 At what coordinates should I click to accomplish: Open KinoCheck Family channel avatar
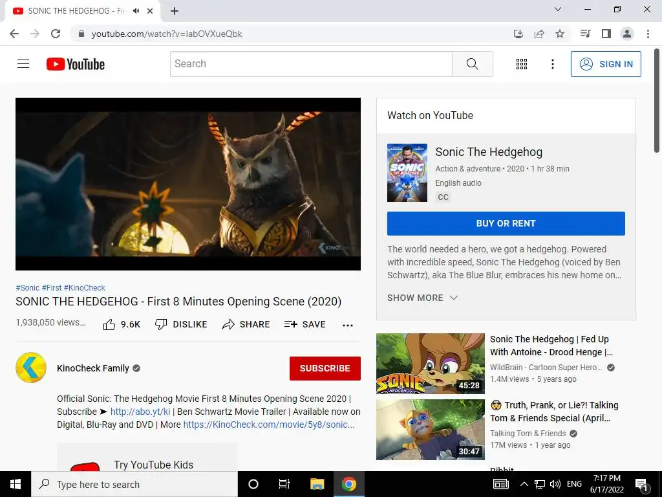tap(31, 368)
